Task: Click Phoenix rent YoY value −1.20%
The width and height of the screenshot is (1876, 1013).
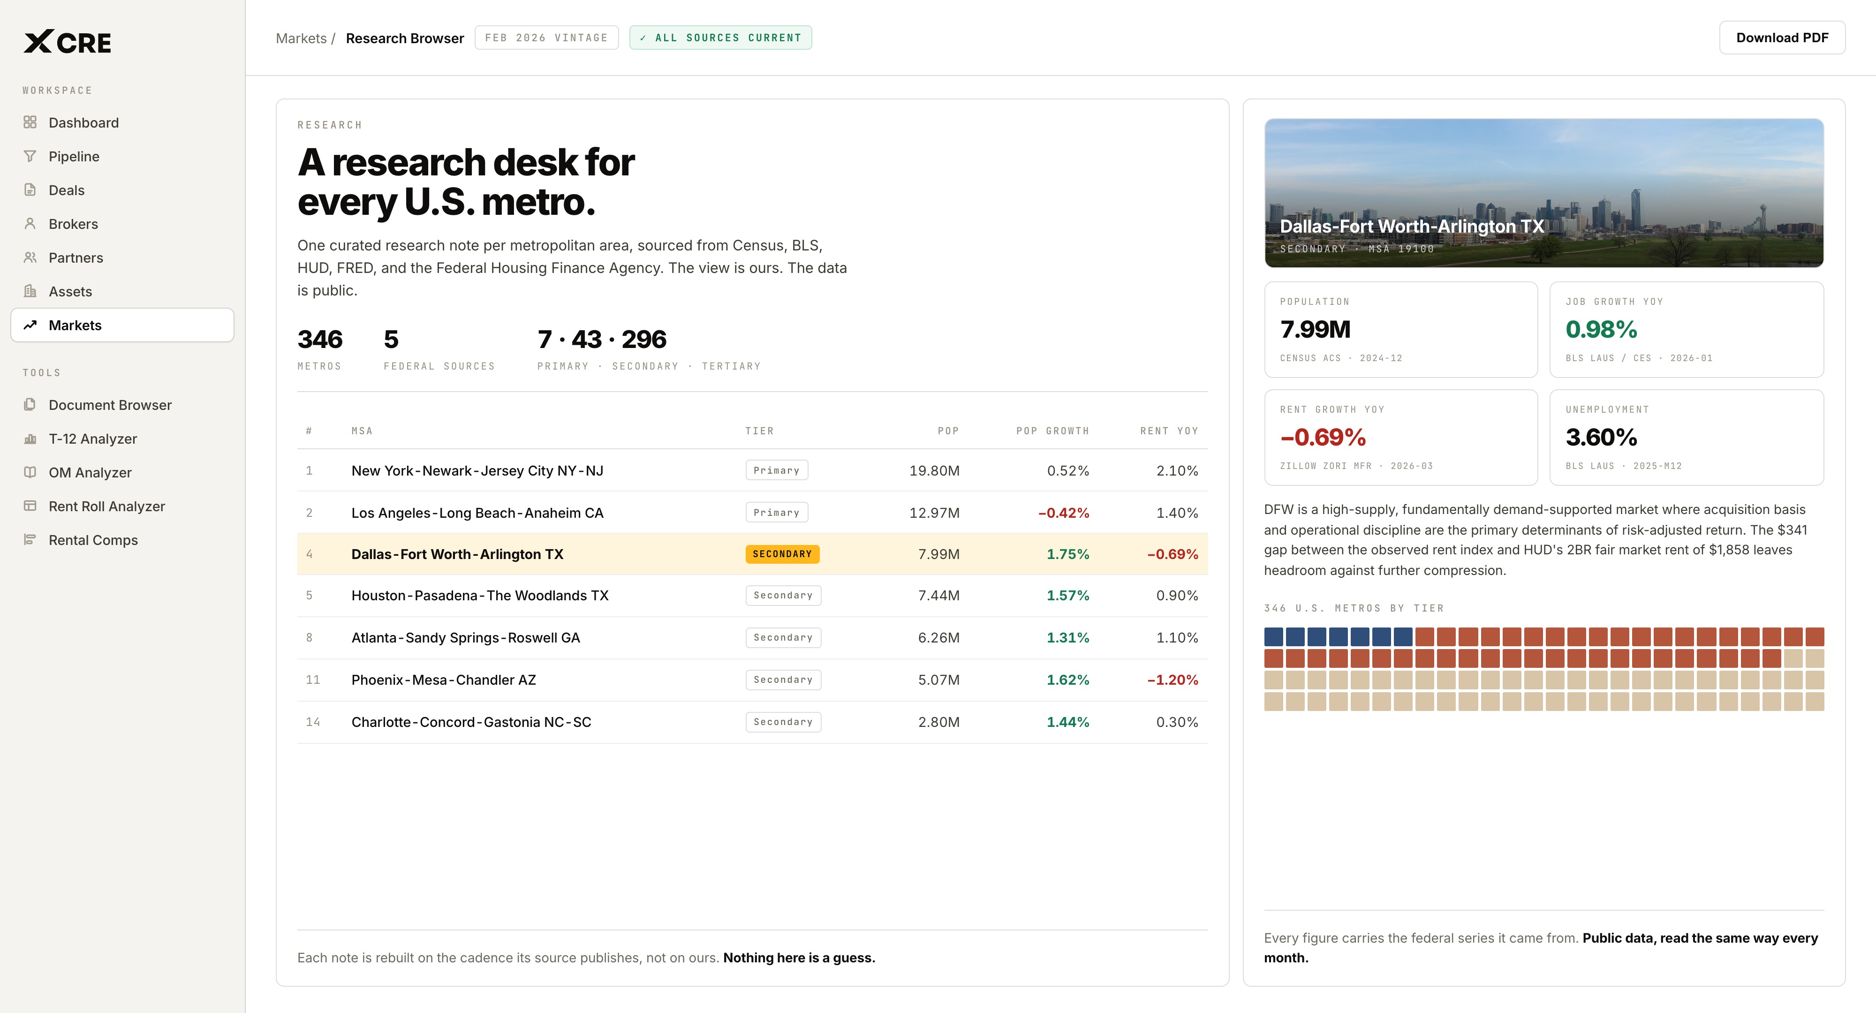Action: 1172,680
